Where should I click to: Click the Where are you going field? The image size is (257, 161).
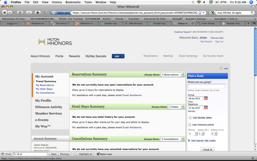(x=206, y=86)
